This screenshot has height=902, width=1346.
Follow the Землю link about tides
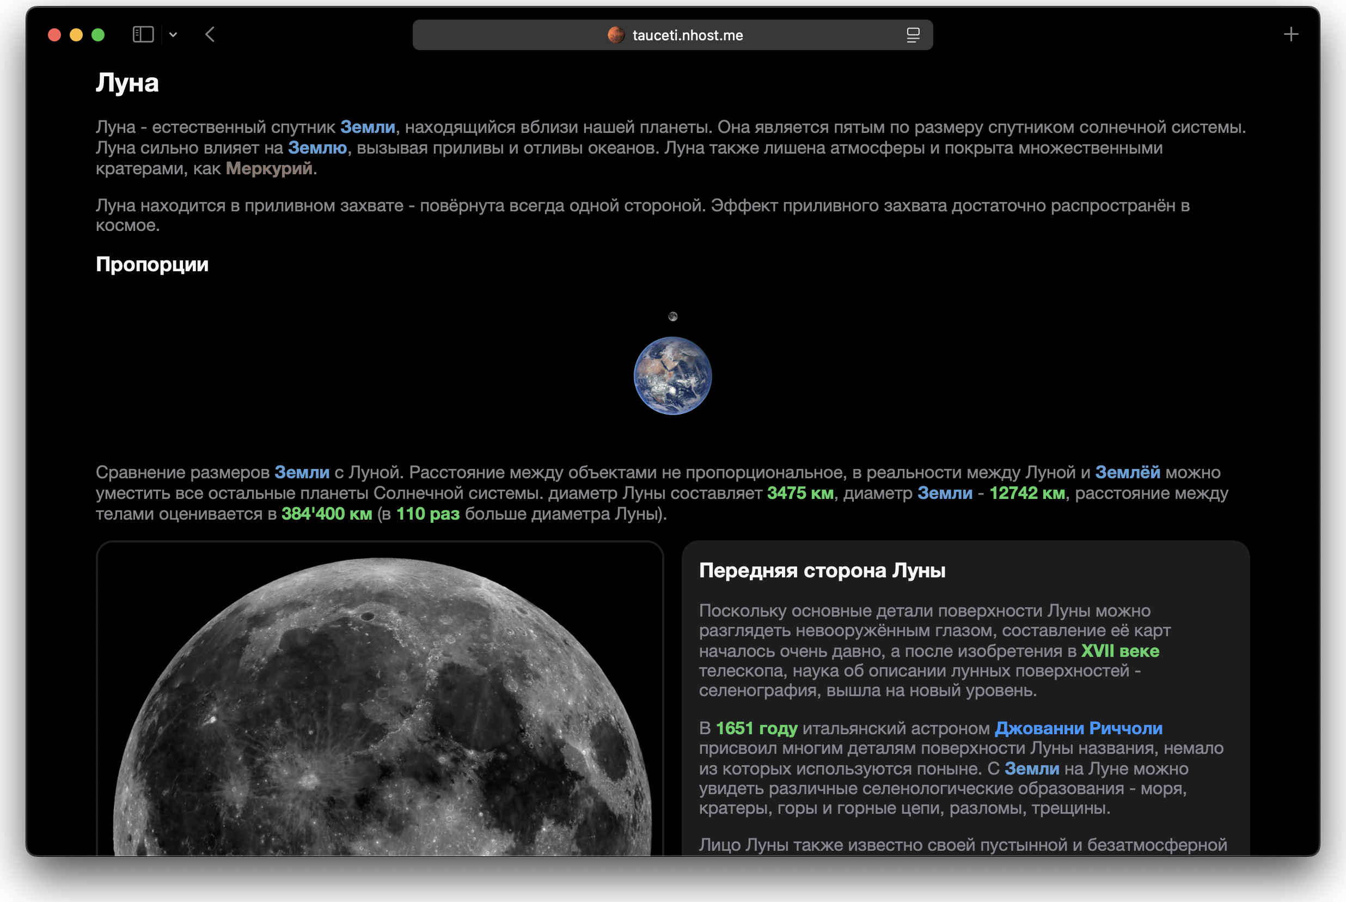click(x=317, y=148)
